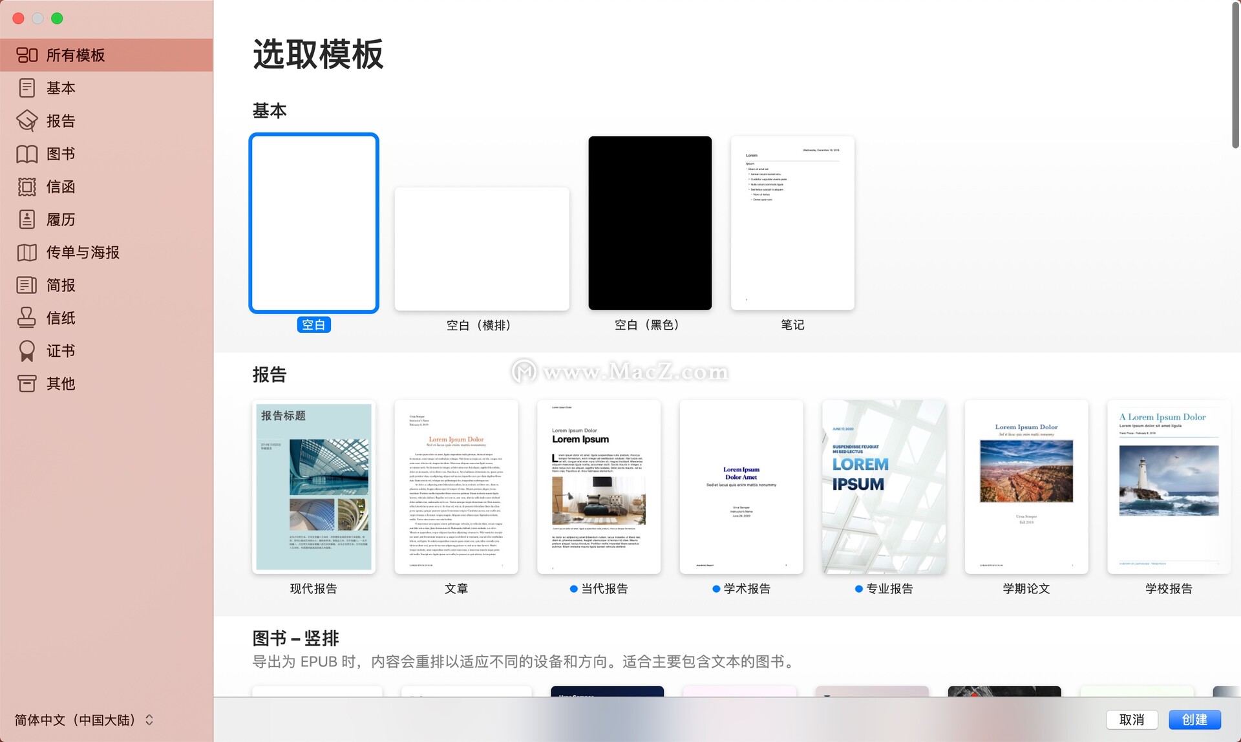Click the 基本 document icon in sidebar
The image size is (1241, 742).
pos(27,88)
